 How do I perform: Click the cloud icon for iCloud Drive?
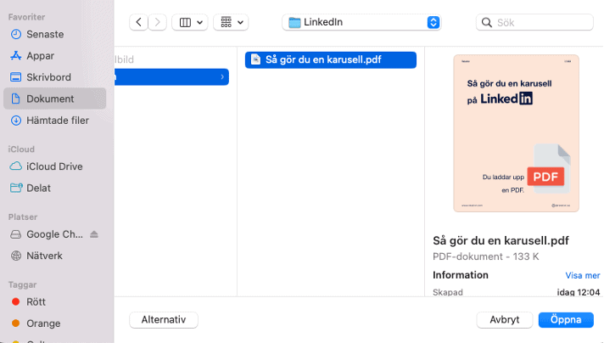(16, 166)
